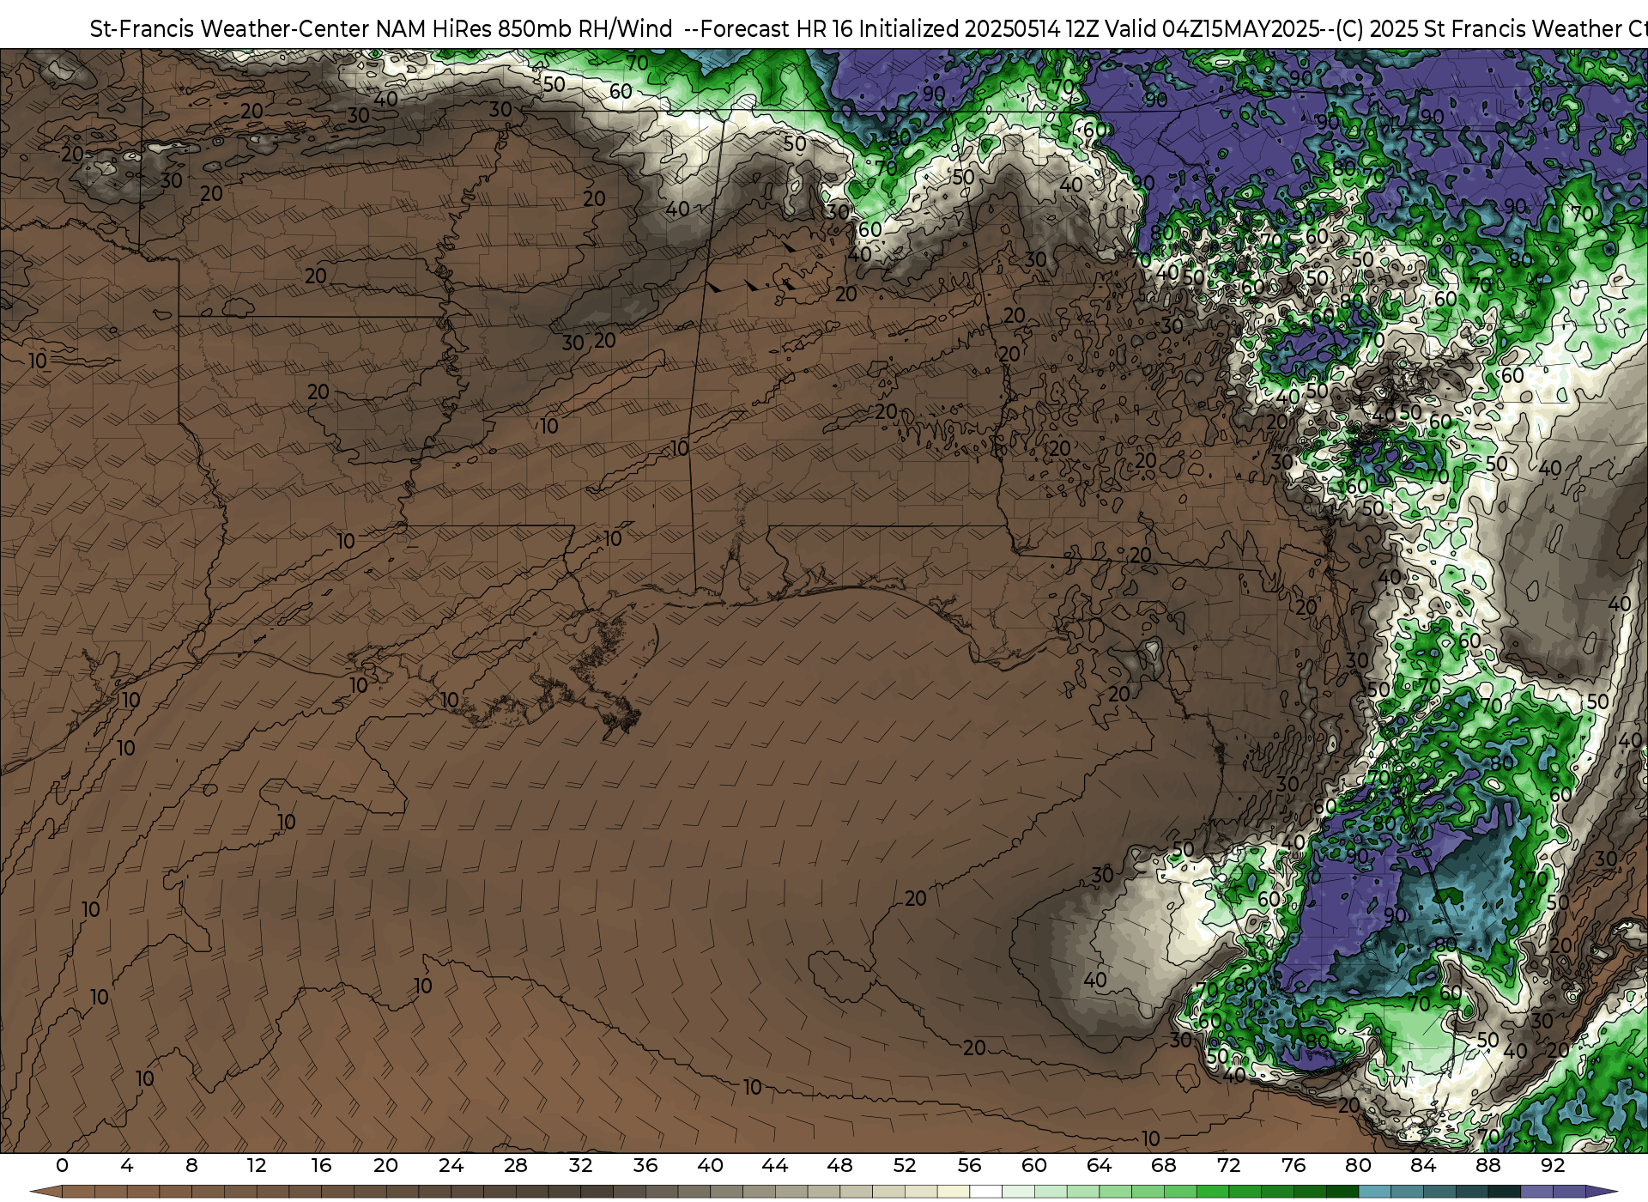Screen dimensions: 1648x1202
Task: Click the colorbar scale label '68'
Action: (x=1164, y=1165)
